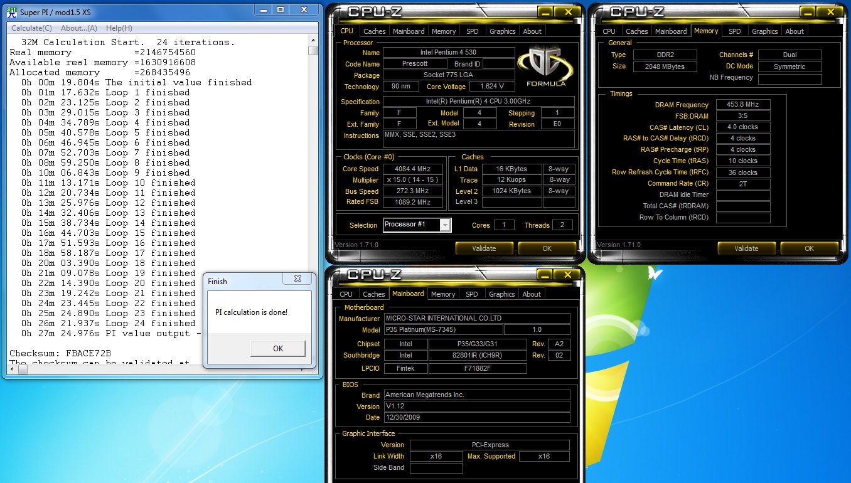
Task: Open the Help(H) menu in Super PI
Action: [119, 28]
